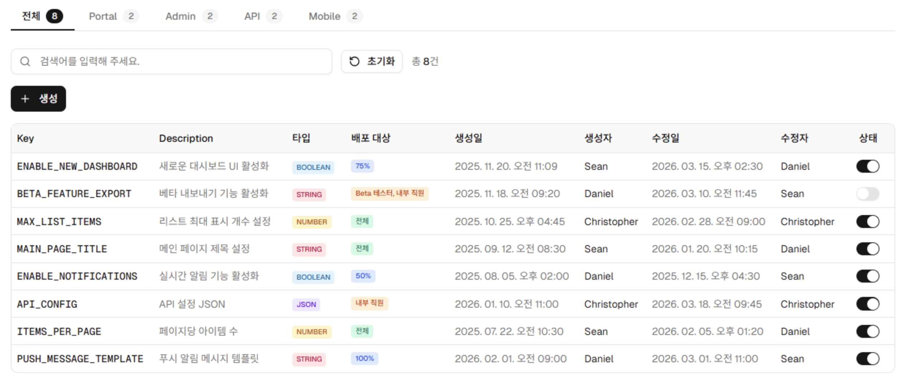Click the 생성 create button

coord(38,99)
